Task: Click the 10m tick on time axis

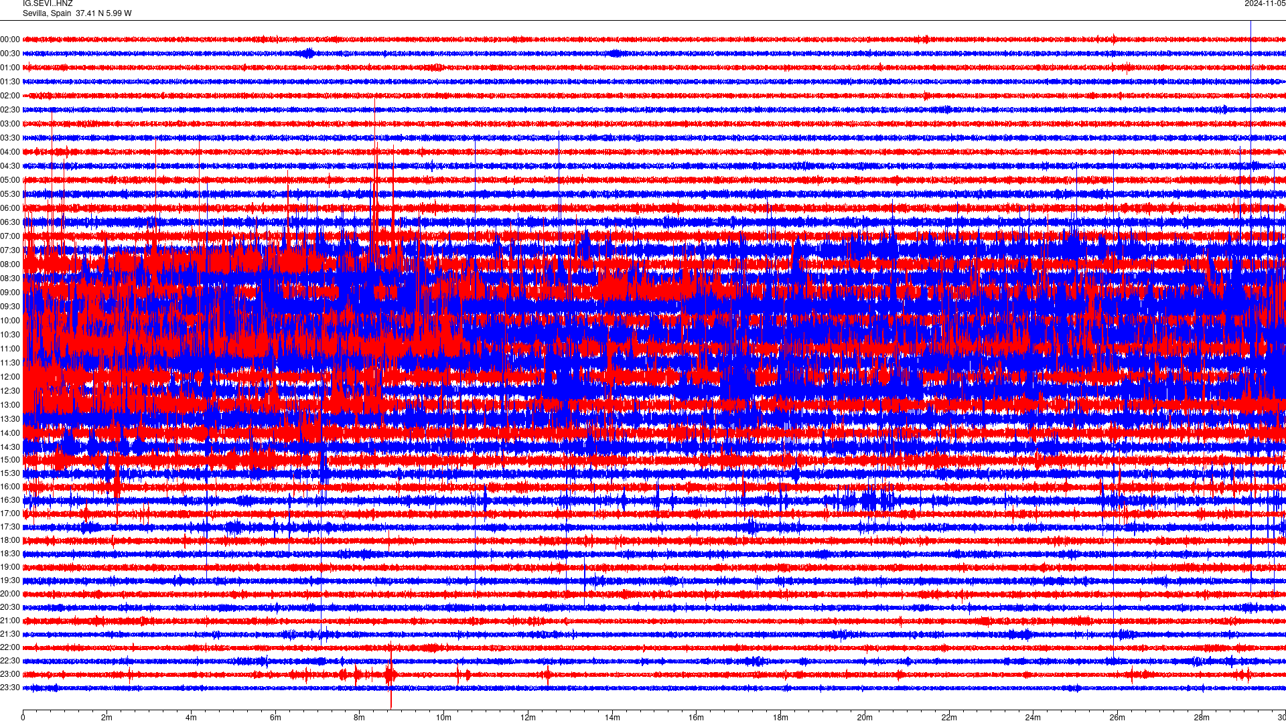Action: pyautogui.click(x=443, y=718)
